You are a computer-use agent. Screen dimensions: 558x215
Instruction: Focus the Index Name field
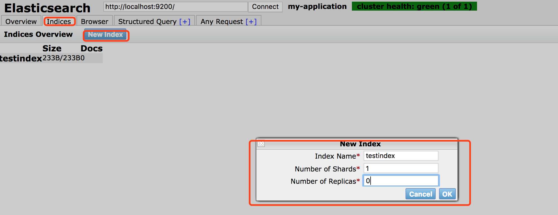401,156
